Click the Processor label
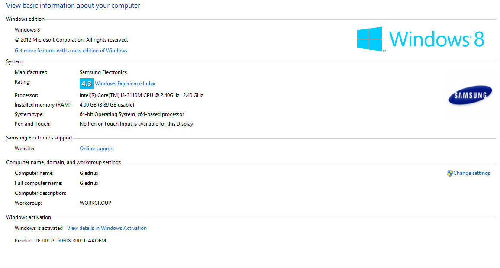Image resolution: width=500 pixels, height=268 pixels. pos(26,95)
